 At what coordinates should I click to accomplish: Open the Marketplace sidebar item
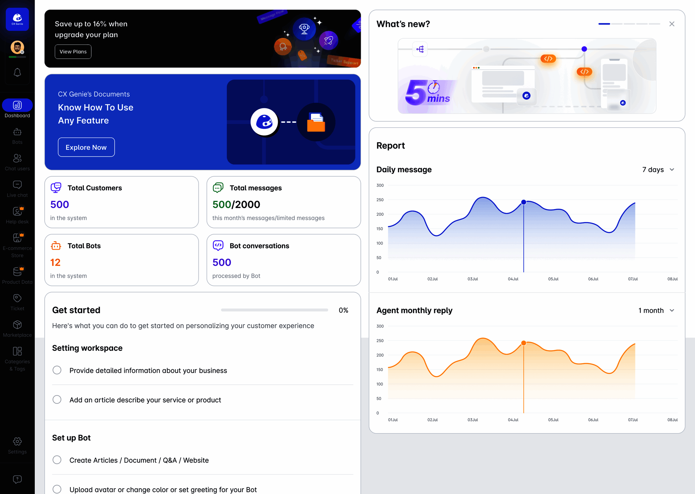coord(17,329)
